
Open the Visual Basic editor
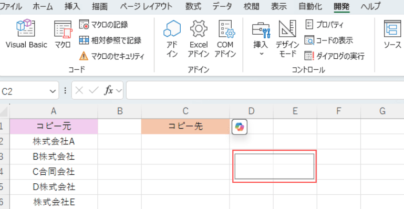(x=26, y=34)
